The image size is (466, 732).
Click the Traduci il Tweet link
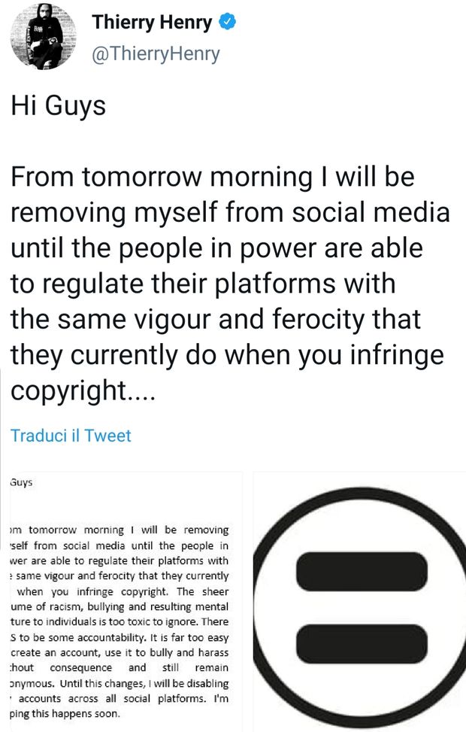tap(71, 435)
